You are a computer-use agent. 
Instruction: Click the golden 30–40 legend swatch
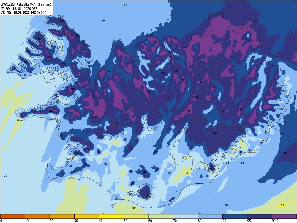point(87,216)
